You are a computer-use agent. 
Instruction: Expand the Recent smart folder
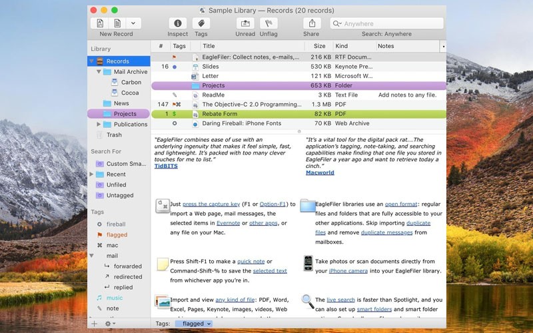coord(91,174)
